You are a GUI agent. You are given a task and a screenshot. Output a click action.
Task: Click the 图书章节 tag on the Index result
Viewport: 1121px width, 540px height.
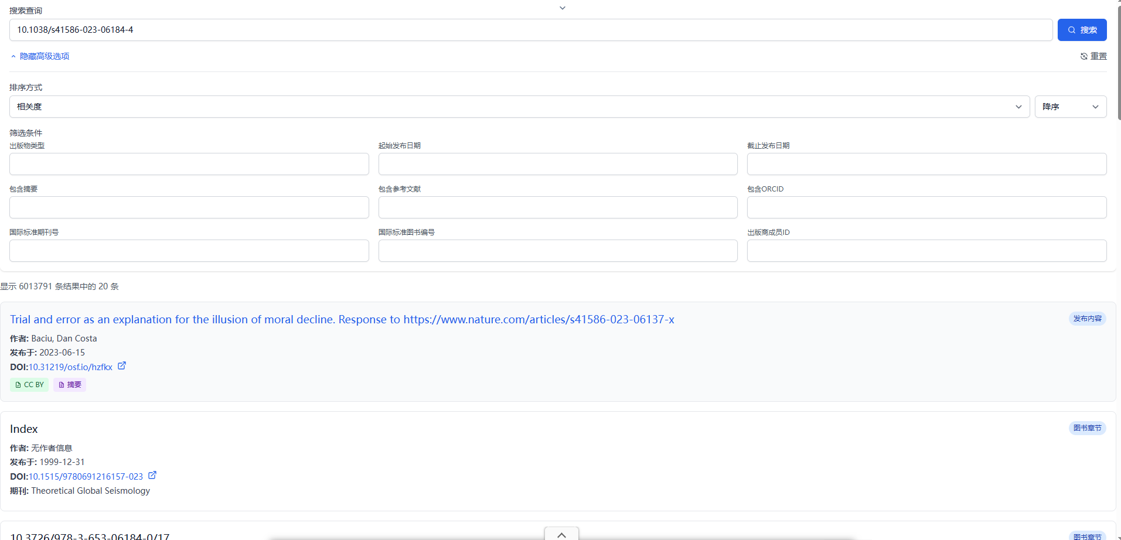point(1087,428)
